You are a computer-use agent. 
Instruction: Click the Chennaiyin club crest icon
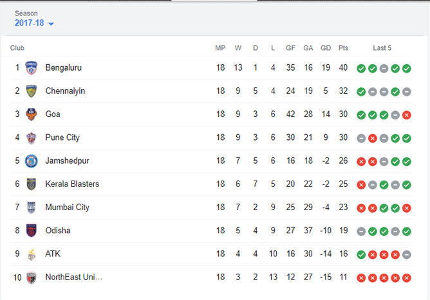tap(31, 91)
